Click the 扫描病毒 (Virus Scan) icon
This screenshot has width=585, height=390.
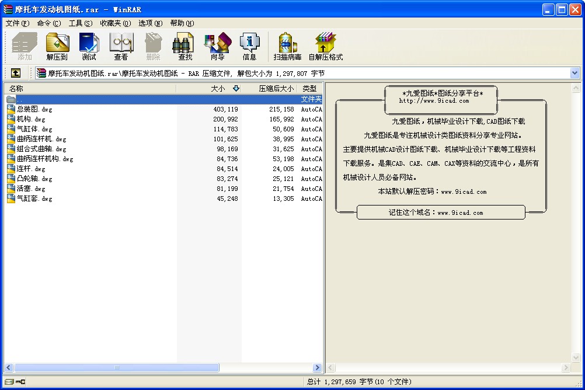coord(287,47)
